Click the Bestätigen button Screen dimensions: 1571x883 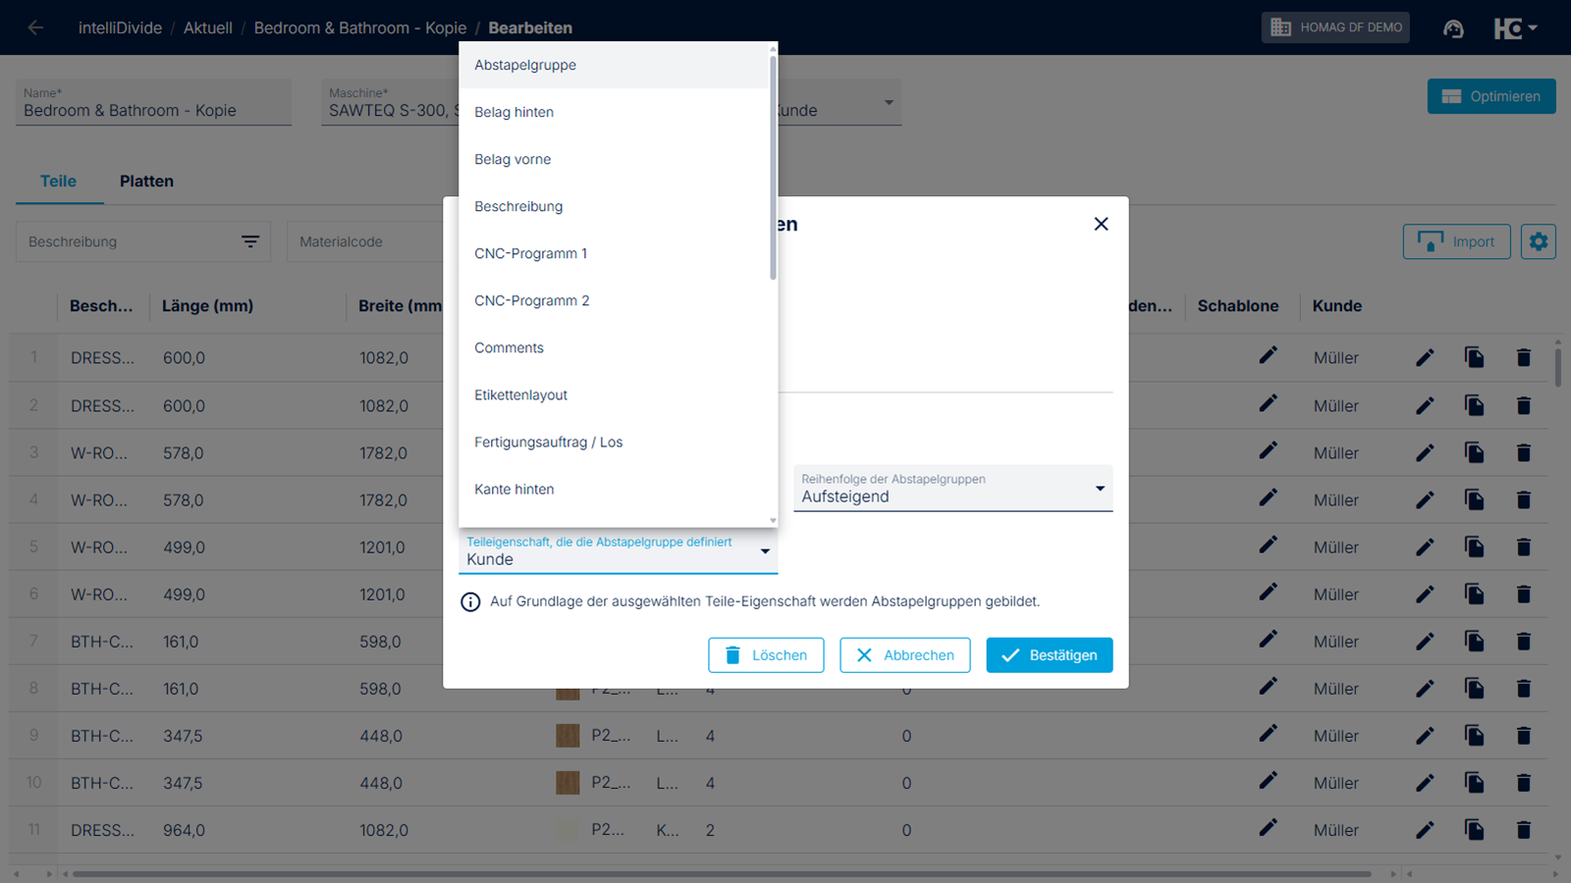pos(1049,655)
